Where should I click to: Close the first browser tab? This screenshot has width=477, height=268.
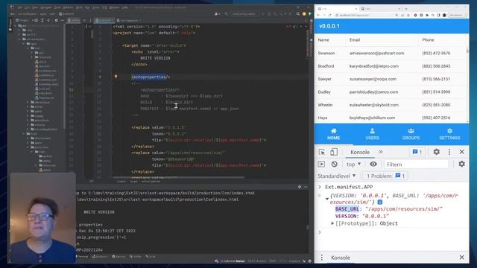click(x=356, y=8)
